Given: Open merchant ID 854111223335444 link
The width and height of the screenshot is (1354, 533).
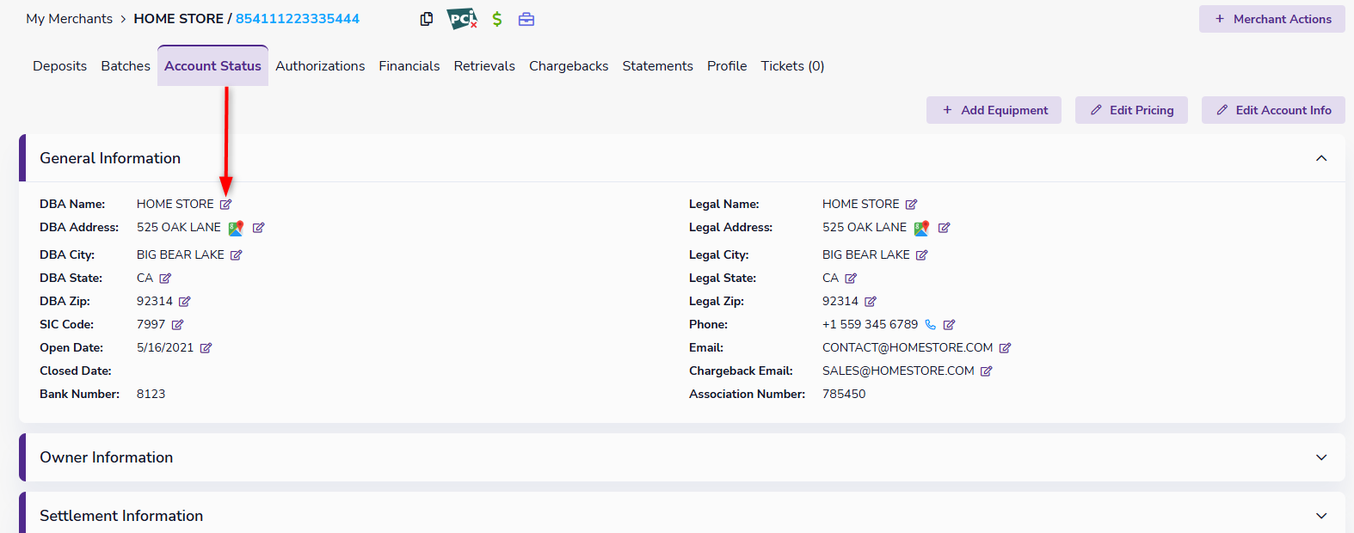Looking at the screenshot, I should point(298,19).
